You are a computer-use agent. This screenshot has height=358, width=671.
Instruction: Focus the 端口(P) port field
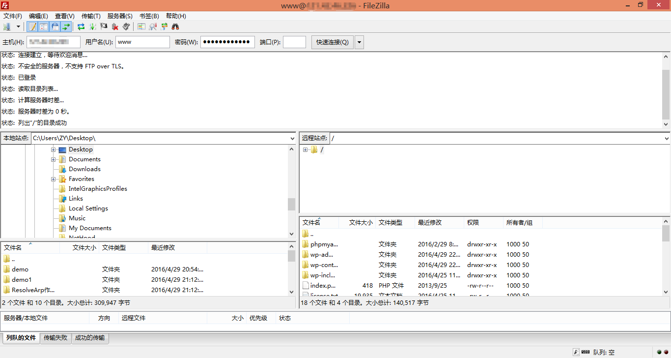(294, 42)
